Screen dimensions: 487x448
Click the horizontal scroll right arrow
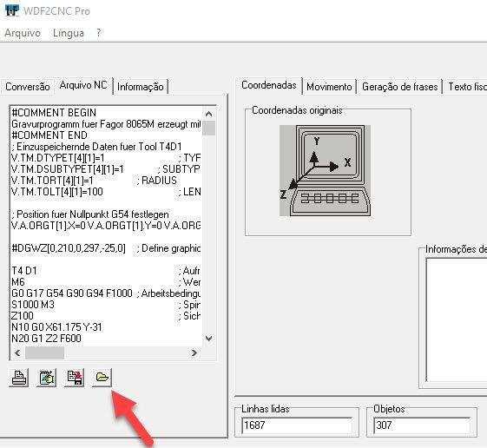click(x=194, y=353)
